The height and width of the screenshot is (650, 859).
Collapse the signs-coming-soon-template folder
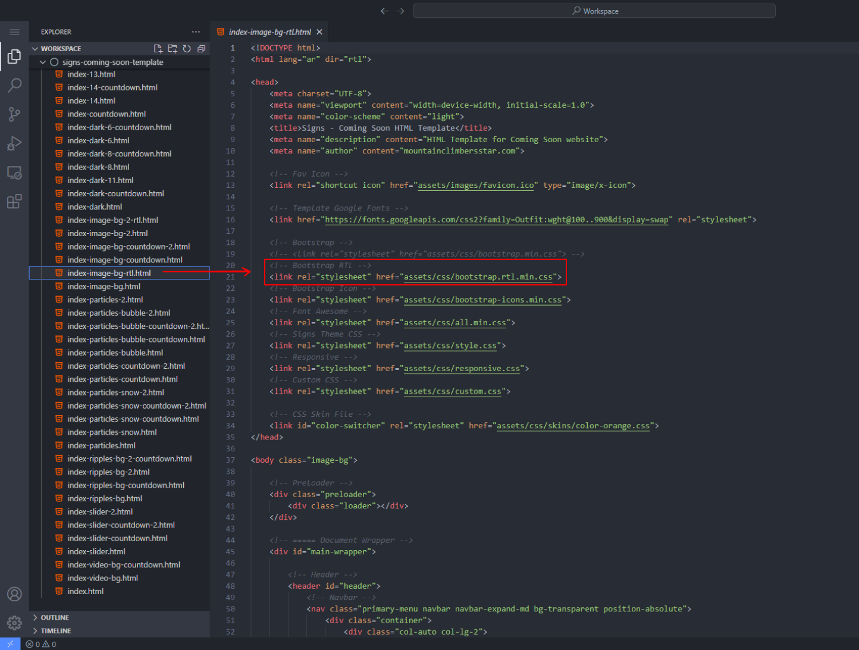[x=112, y=62]
